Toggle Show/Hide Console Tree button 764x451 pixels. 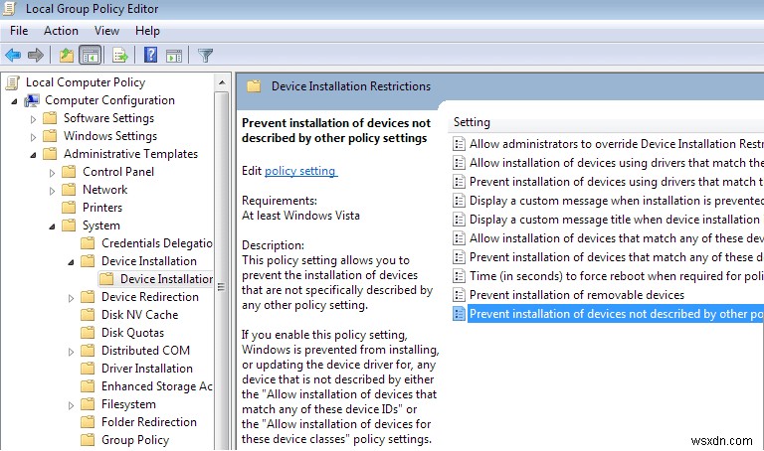point(91,55)
